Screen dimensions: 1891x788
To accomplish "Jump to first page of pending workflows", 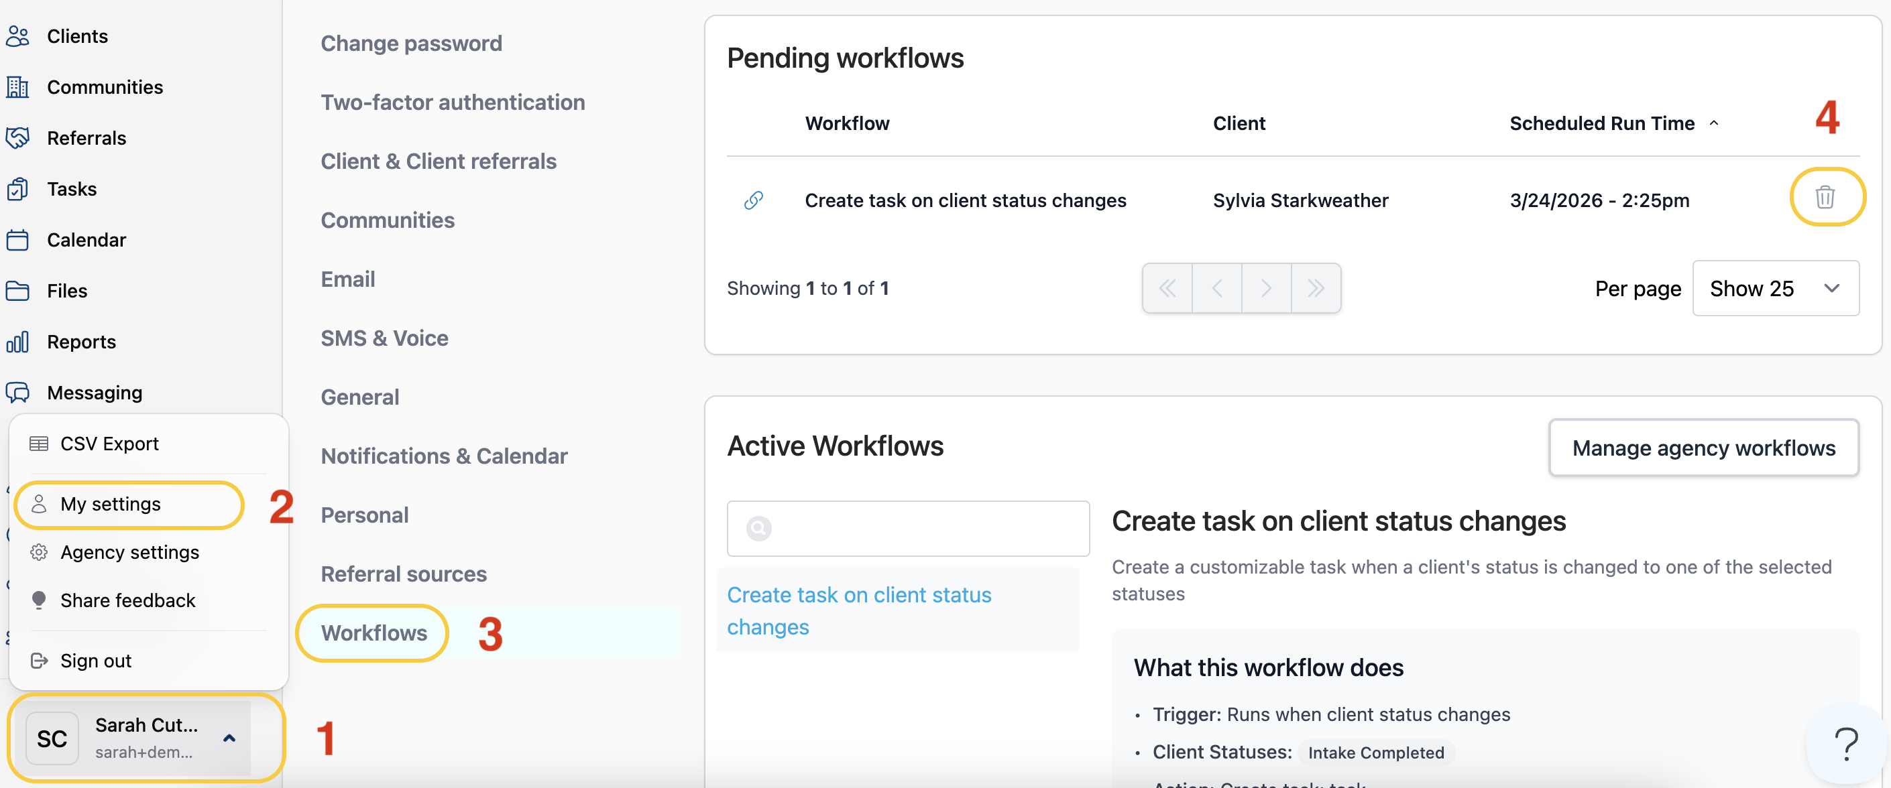I will coord(1167,288).
